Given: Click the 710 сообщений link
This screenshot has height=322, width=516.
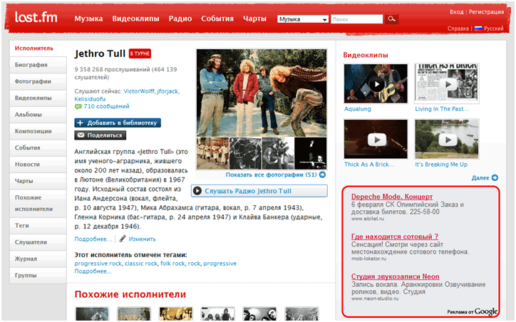Looking at the screenshot, I should click(x=107, y=106).
